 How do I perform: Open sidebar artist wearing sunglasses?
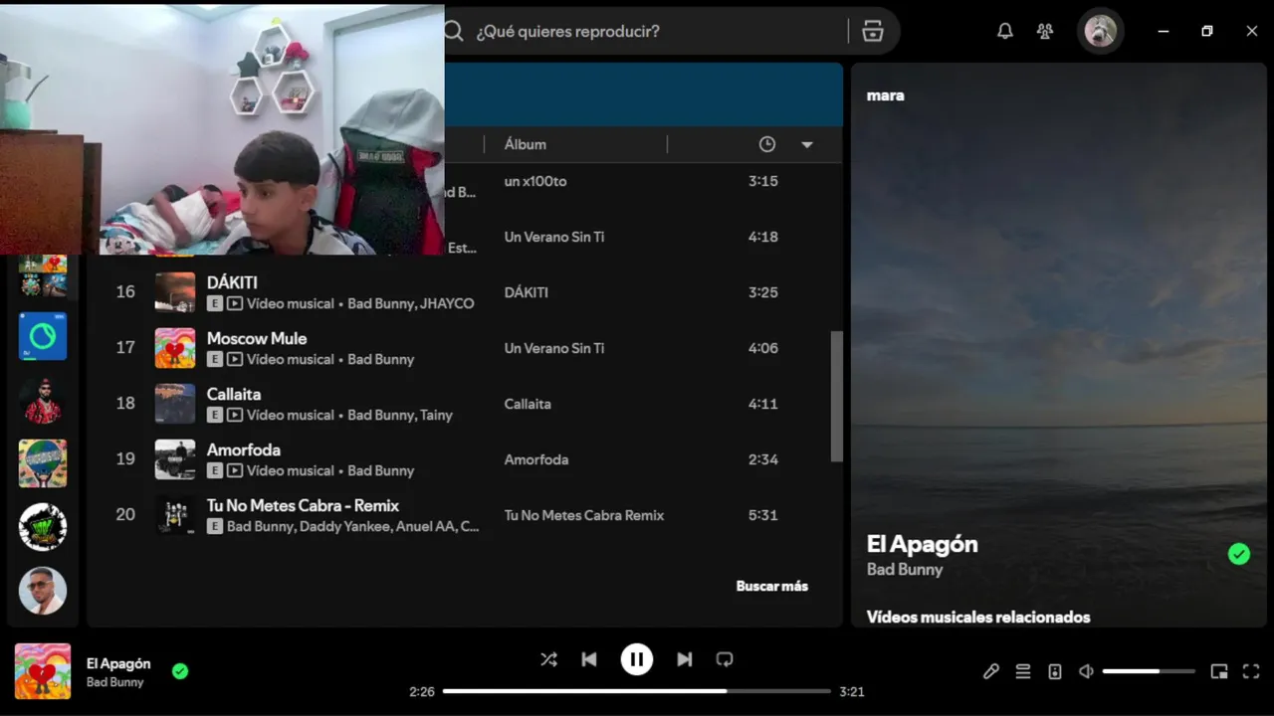pos(43,591)
